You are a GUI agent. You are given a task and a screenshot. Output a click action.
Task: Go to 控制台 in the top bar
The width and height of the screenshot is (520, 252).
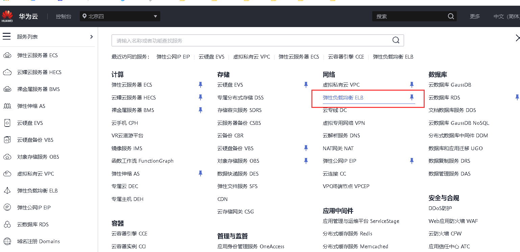[64, 16]
